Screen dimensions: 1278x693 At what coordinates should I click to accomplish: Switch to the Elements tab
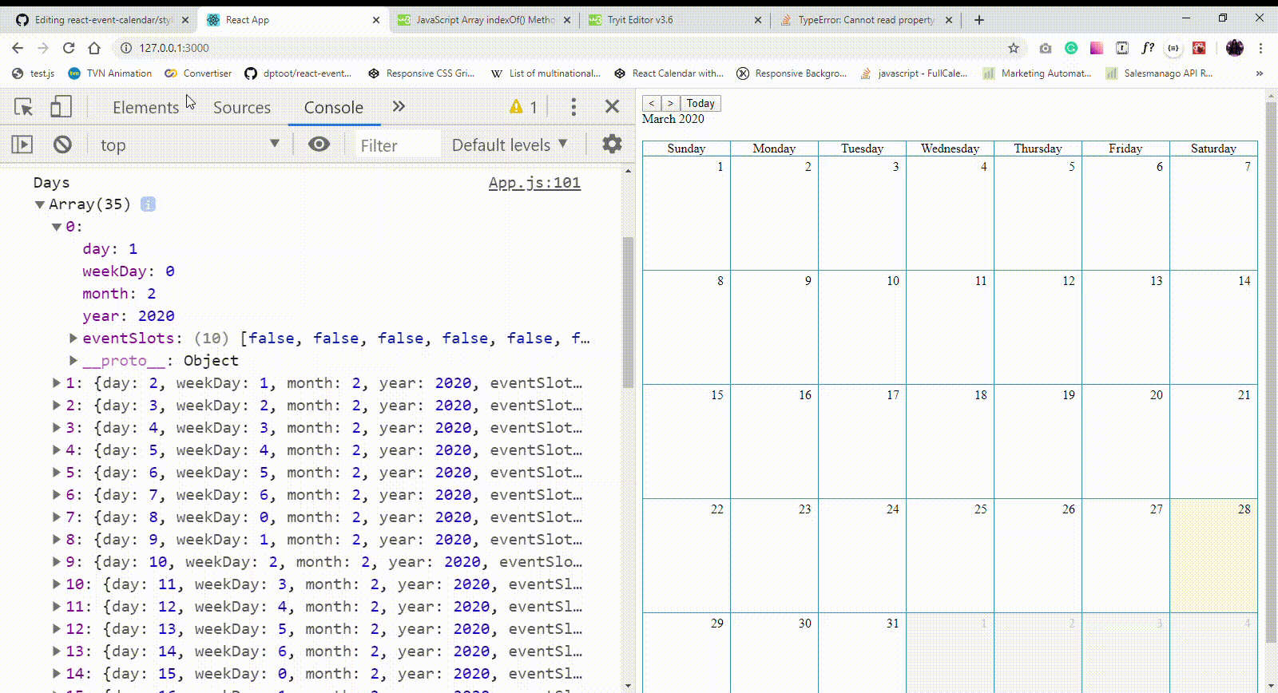[145, 107]
